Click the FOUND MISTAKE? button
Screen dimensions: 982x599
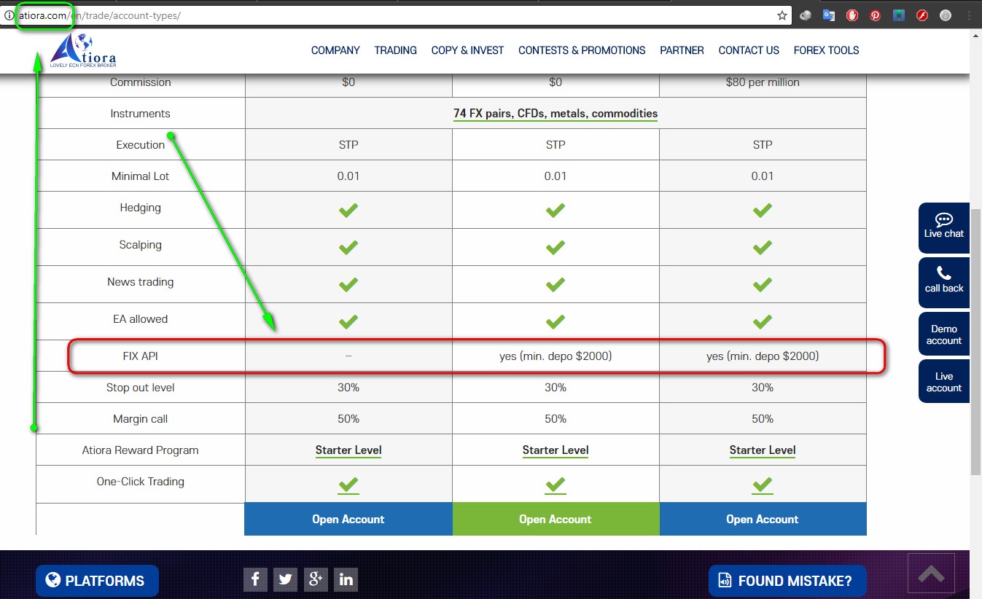pyautogui.click(x=787, y=581)
